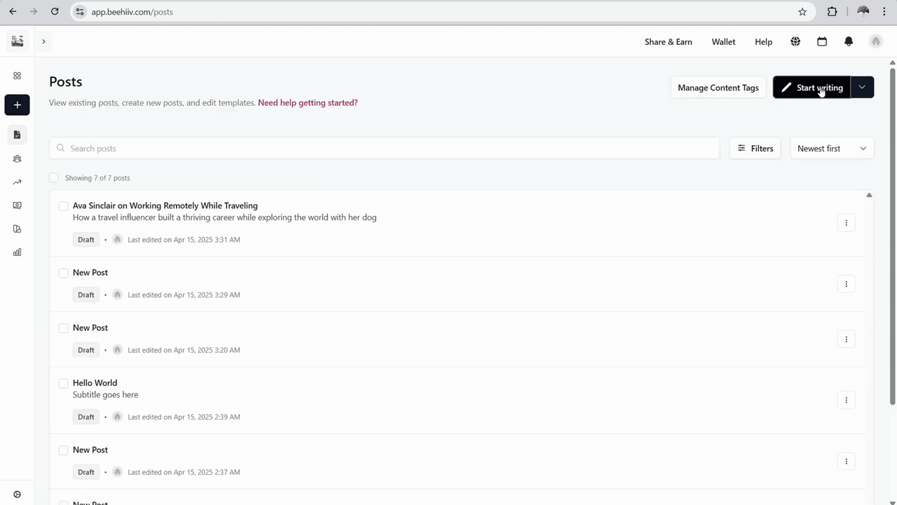Viewport: 897px width, 505px height.
Task: Check the Ava Sinclair post checkbox
Action: click(63, 206)
